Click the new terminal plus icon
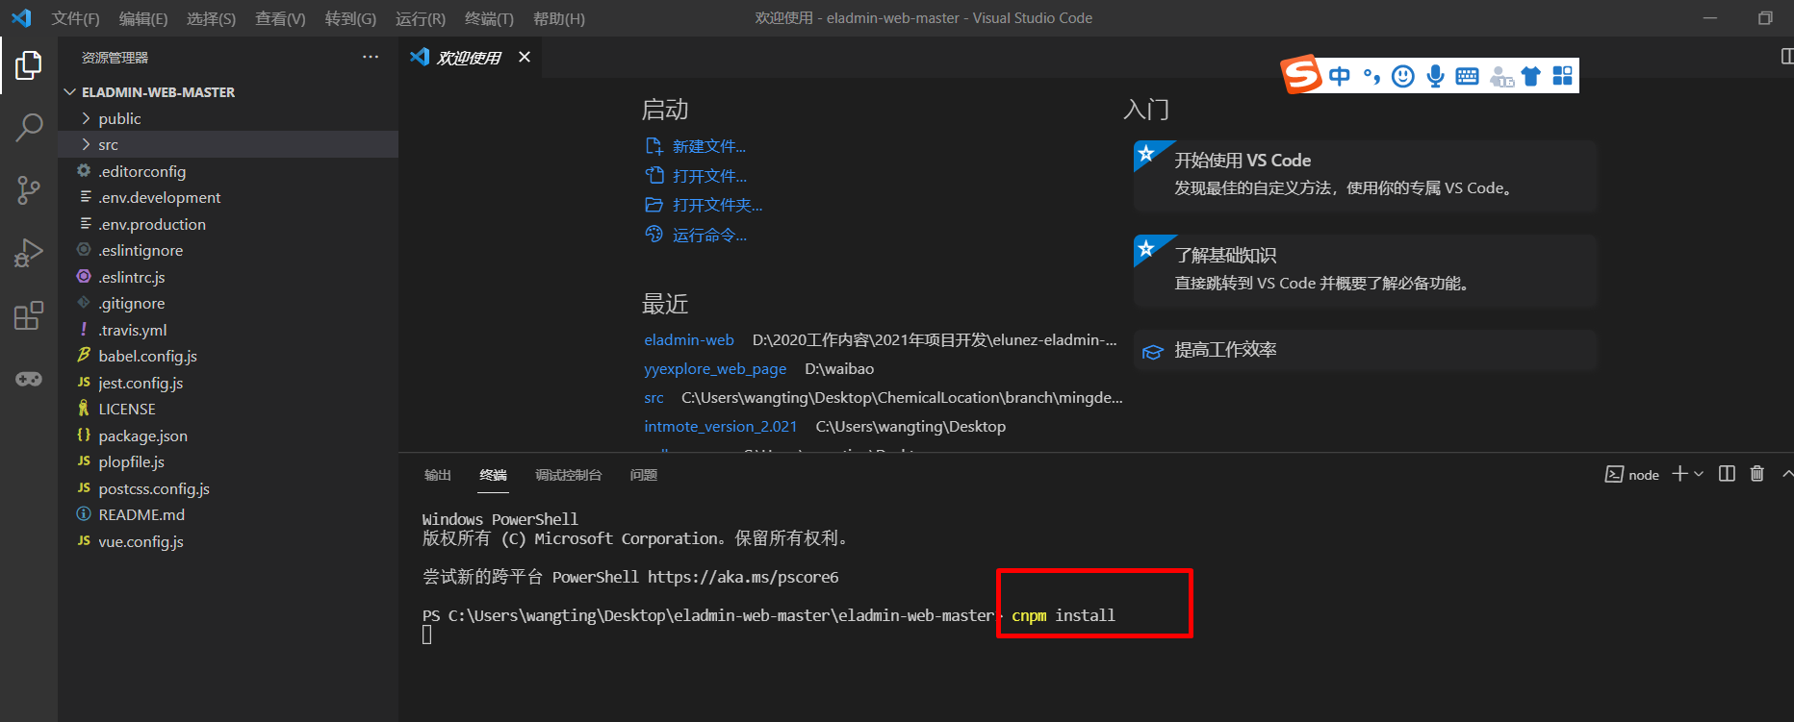The height and width of the screenshot is (722, 1794). 1679,474
